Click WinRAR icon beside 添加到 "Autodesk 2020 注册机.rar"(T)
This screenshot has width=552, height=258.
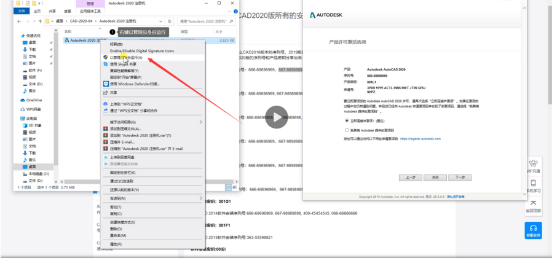tap(105, 135)
